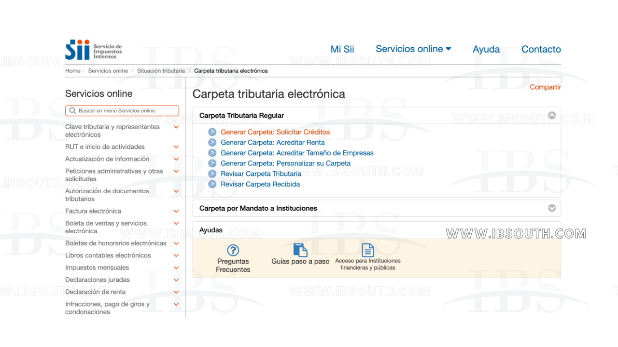Collapse the Carpeta Tributaria Regular section
Screen dimensions: 618x347
(x=552, y=116)
